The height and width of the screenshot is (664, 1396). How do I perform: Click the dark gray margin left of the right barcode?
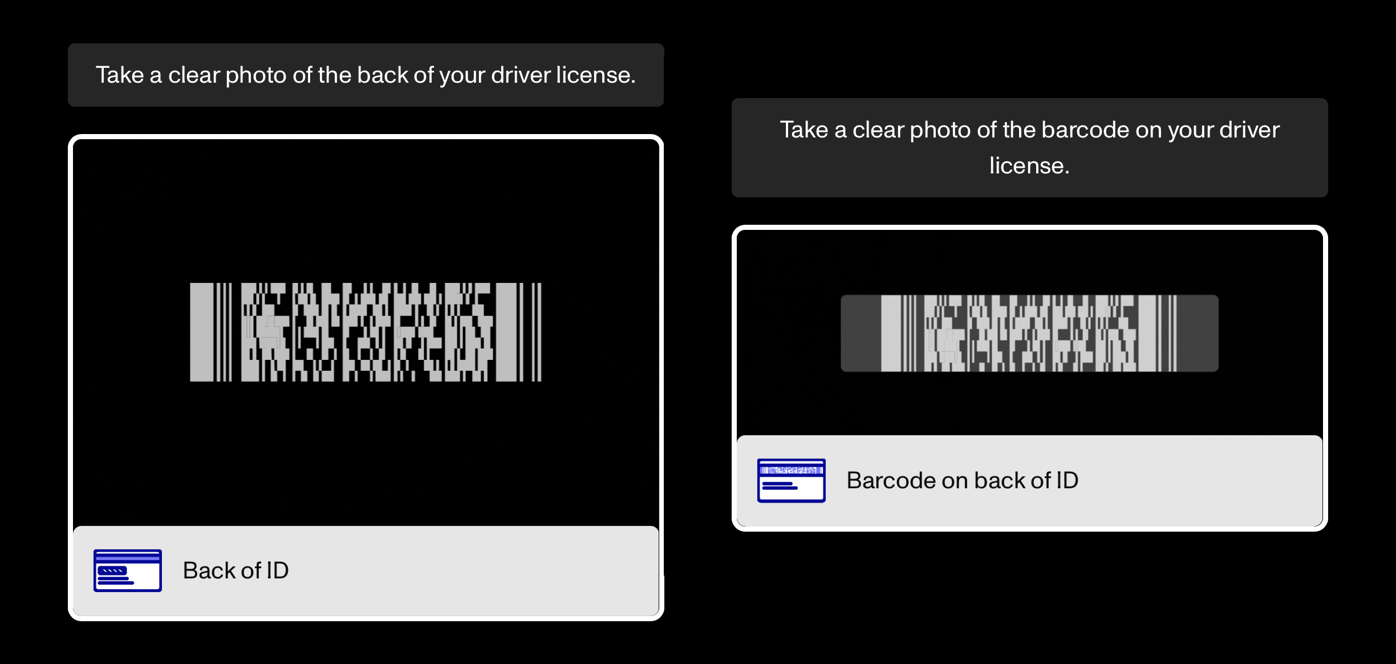(861, 333)
